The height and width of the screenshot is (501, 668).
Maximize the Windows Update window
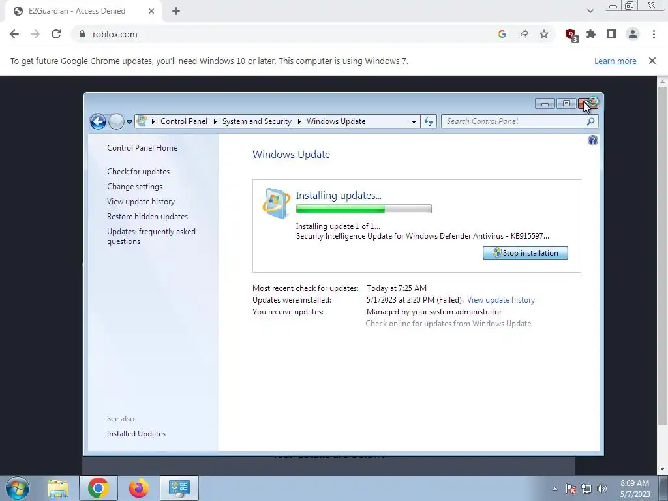coord(566,104)
